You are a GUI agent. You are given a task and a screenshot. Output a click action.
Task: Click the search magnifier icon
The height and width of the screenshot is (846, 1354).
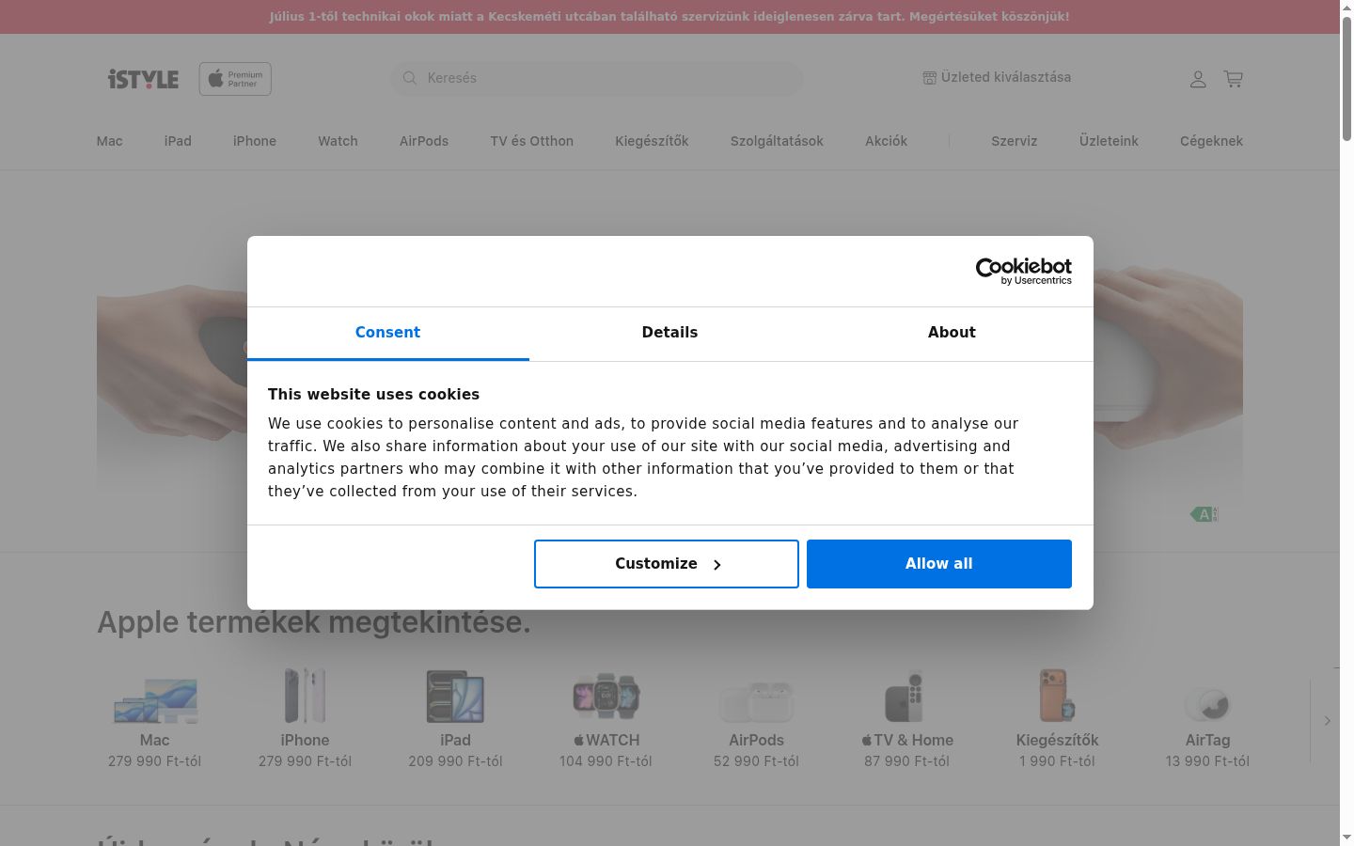410,78
